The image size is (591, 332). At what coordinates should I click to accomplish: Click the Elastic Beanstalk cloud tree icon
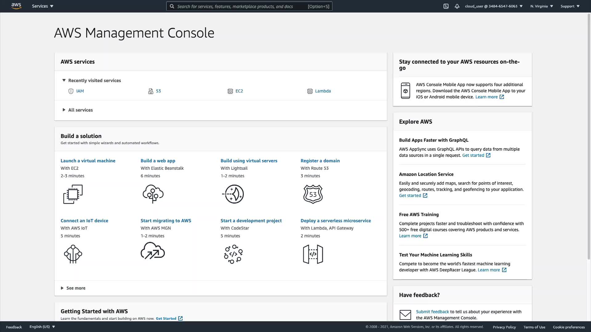point(153,194)
